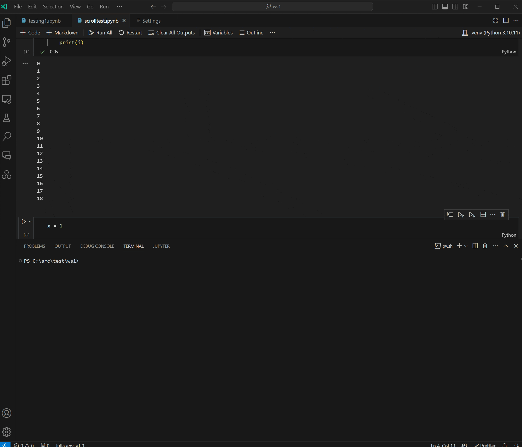The height and width of the screenshot is (447, 522).
Task: Open the new terminal launch profile dropdown
Action: pyautogui.click(x=466, y=246)
